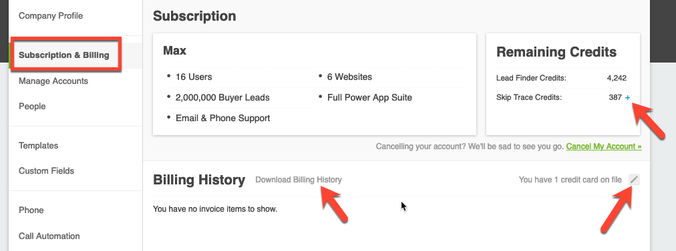The height and width of the screenshot is (251, 676).
Task: Select the Max plan name heading
Action: pos(174,51)
